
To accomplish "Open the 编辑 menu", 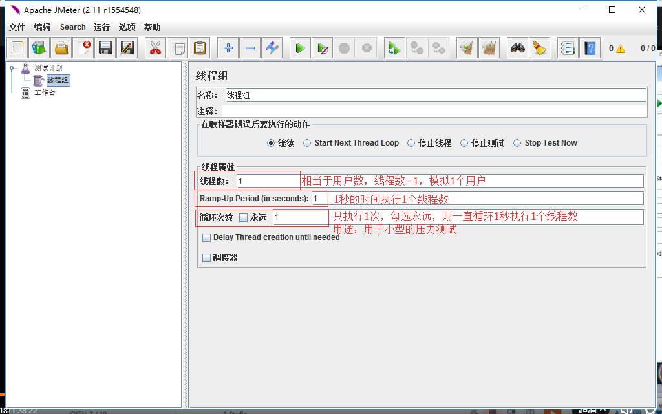I will tap(42, 27).
